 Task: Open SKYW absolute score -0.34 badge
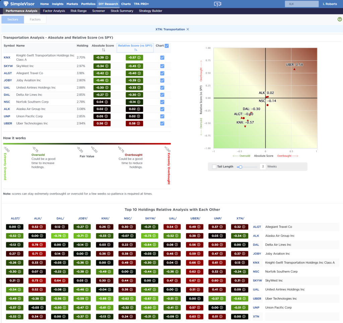click(102, 66)
